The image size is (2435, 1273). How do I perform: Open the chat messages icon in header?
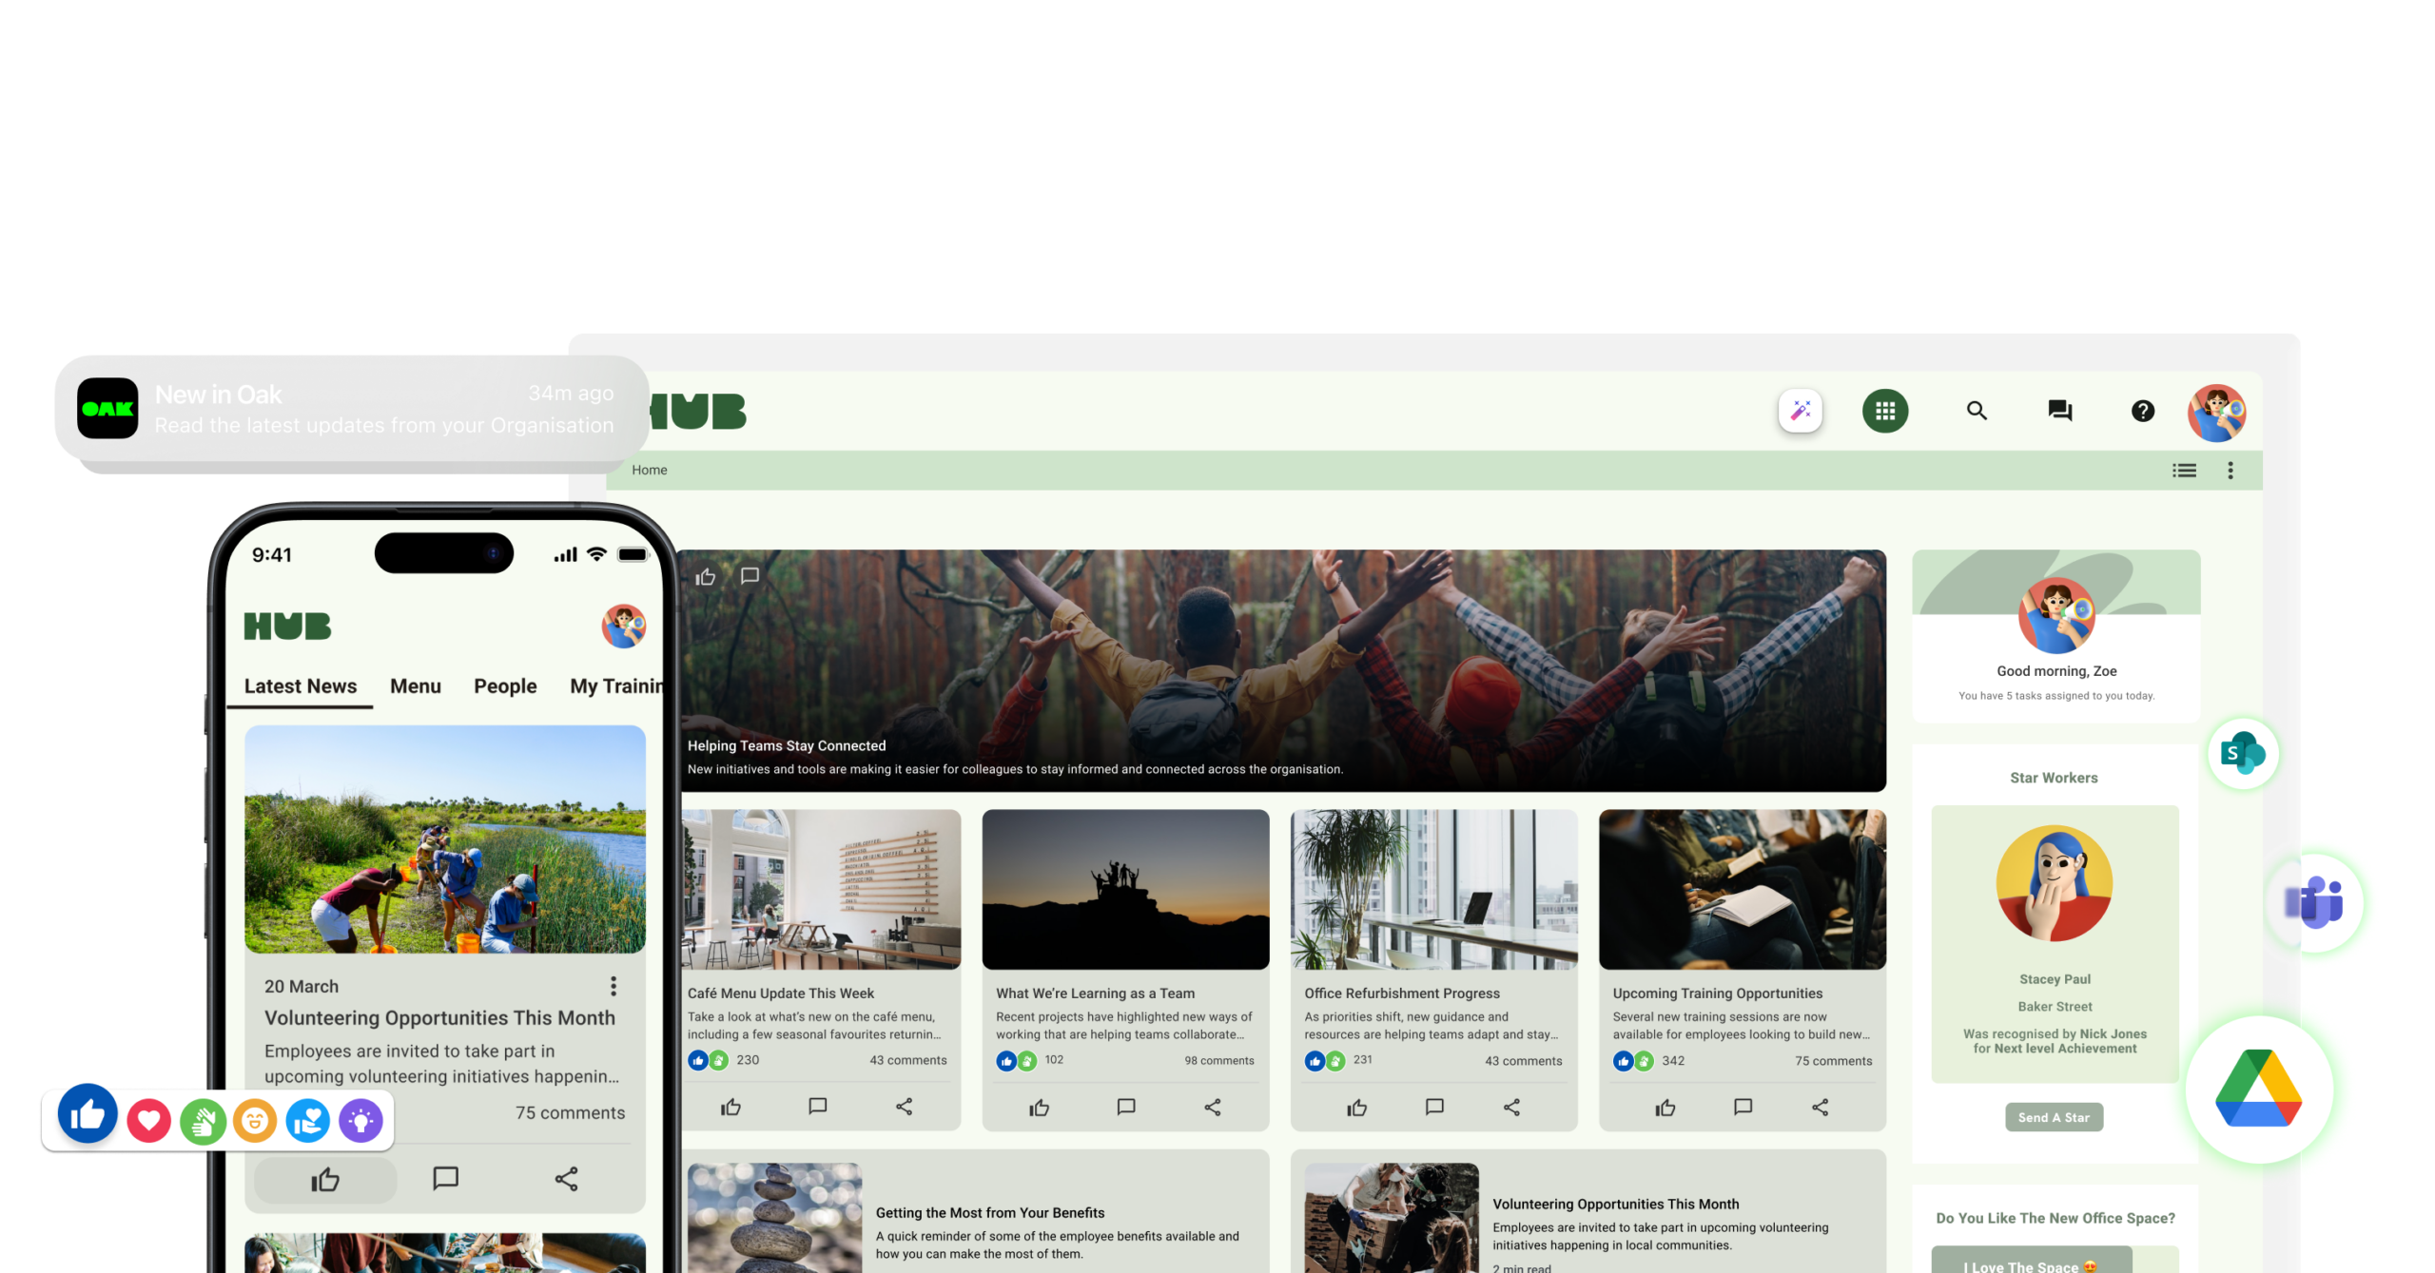click(2059, 411)
